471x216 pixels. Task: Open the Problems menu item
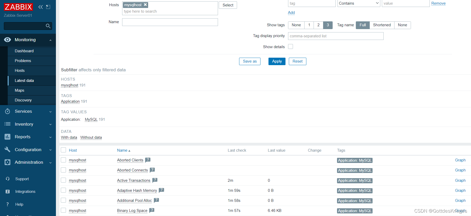point(32,61)
